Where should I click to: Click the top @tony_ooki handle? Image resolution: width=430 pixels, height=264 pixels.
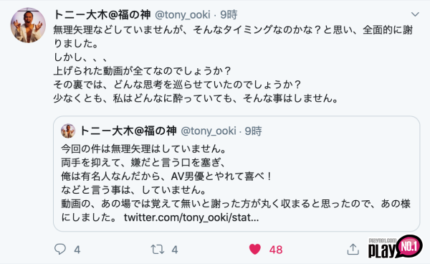click(x=182, y=14)
